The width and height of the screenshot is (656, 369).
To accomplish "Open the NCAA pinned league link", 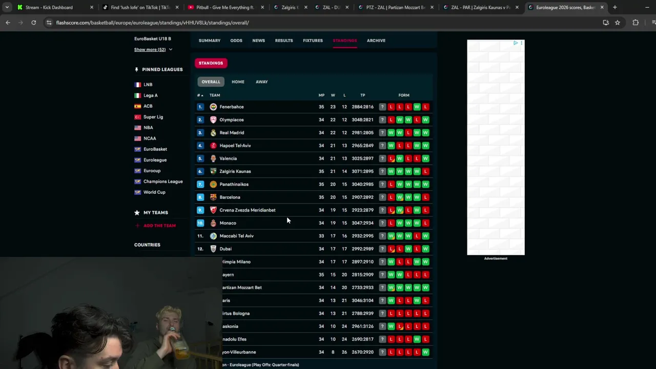I will pyautogui.click(x=150, y=138).
